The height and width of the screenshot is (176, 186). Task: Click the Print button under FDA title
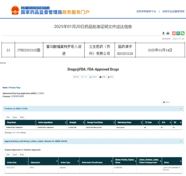[110, 77]
